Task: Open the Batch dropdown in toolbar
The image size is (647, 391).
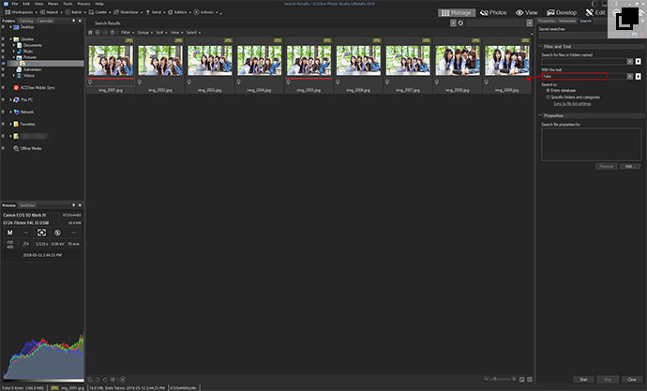Action: pos(76,12)
